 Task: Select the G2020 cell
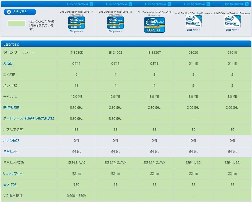pyautogui.click(x=193, y=53)
